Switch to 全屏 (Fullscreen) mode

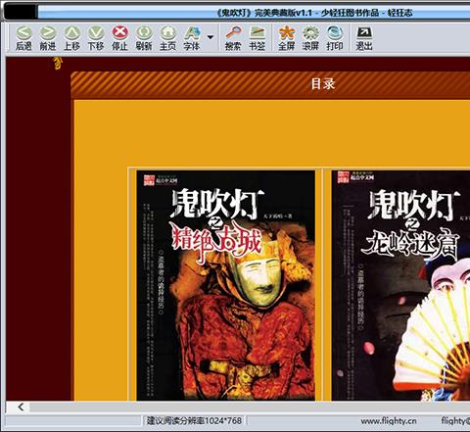point(286,38)
